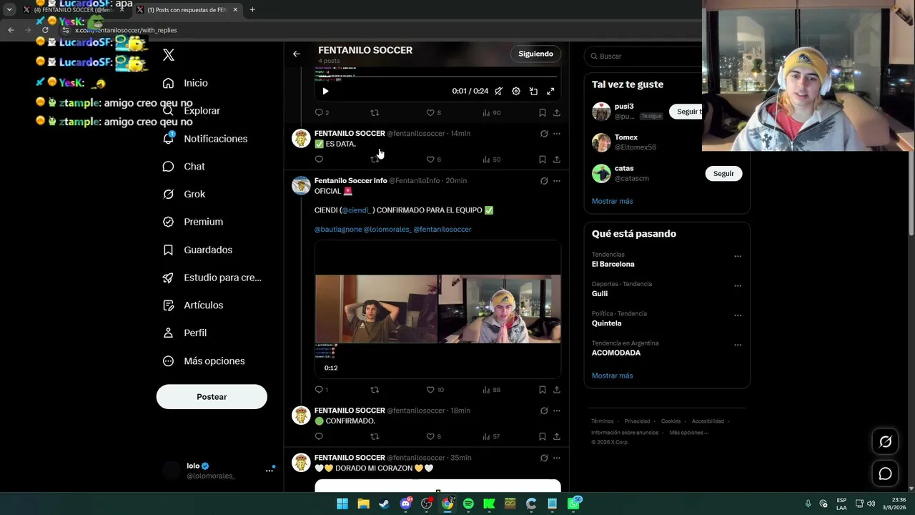Open more options for El Barcelona trend
This screenshot has width=915, height=515.
738,256
